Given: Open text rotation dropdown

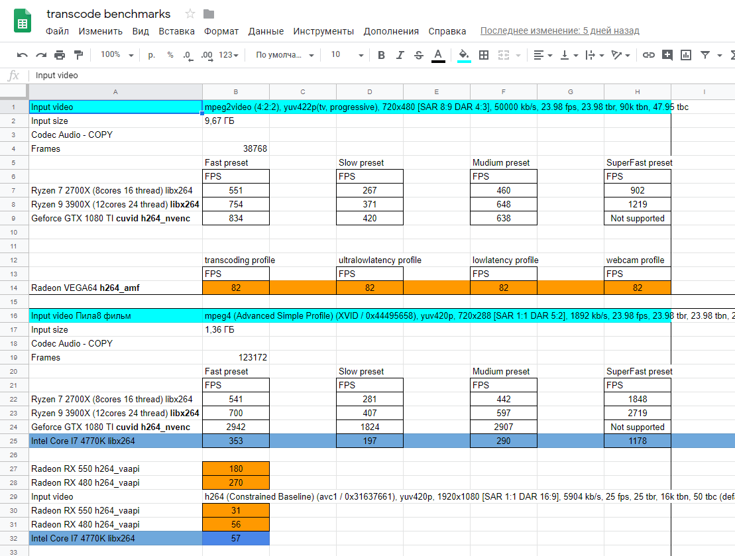Looking at the screenshot, I should click(620, 55).
